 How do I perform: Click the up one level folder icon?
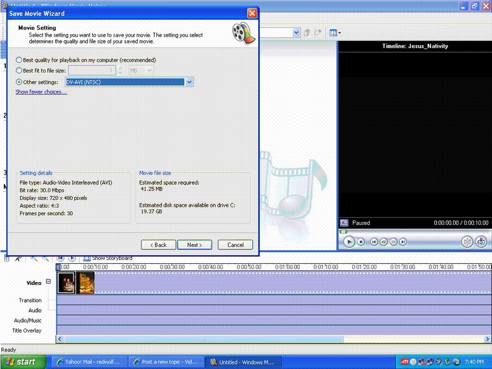point(307,33)
